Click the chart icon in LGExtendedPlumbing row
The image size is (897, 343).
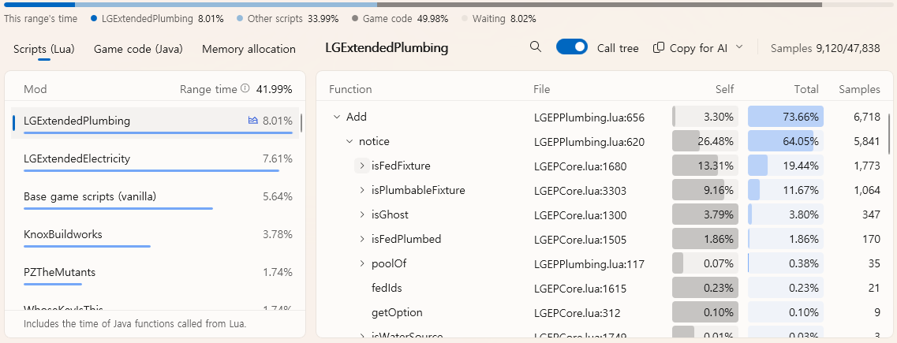pyautogui.click(x=253, y=121)
